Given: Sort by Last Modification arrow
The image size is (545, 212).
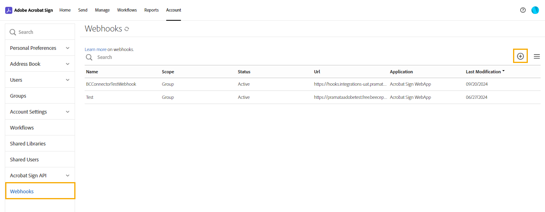Looking at the screenshot, I should click(503, 71).
